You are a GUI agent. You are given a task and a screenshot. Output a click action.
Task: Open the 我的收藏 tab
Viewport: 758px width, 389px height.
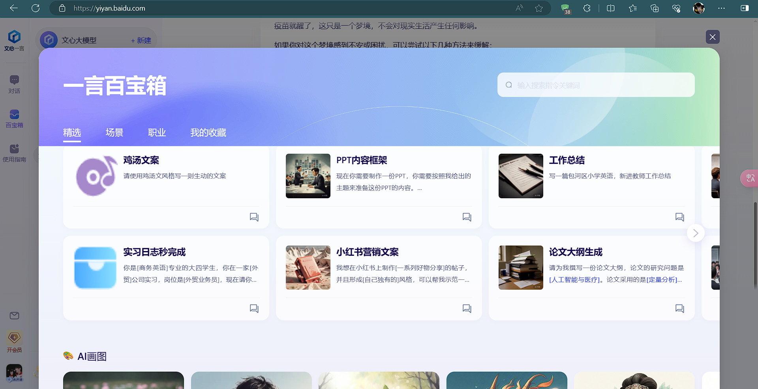click(x=208, y=133)
